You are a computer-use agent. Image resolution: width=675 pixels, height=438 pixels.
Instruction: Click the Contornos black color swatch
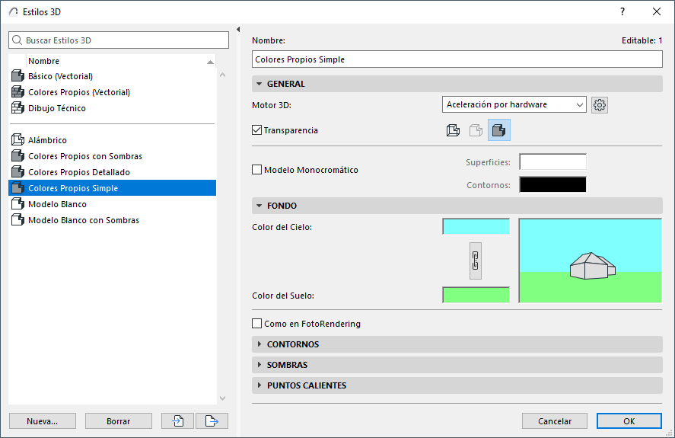552,184
